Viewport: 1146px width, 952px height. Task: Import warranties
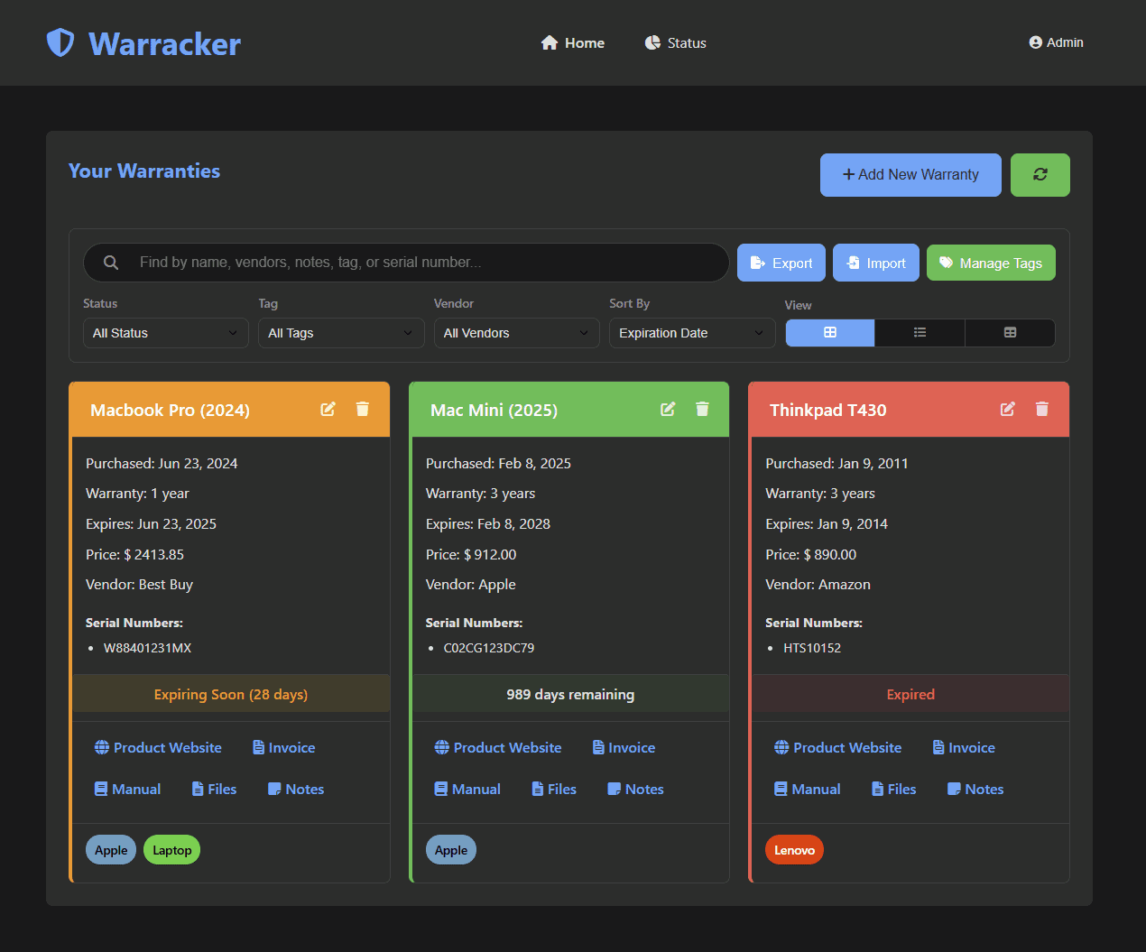click(876, 263)
